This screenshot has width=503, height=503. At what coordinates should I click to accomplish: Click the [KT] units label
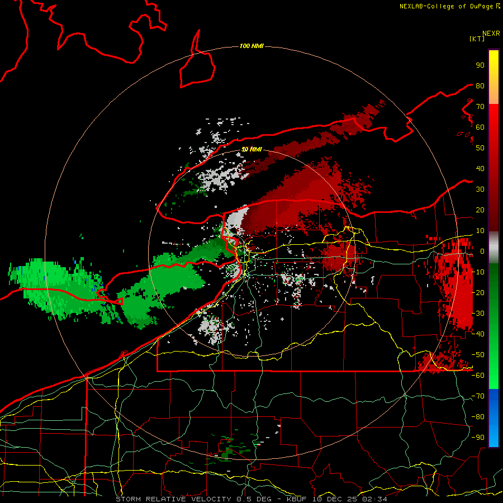pyautogui.click(x=477, y=39)
